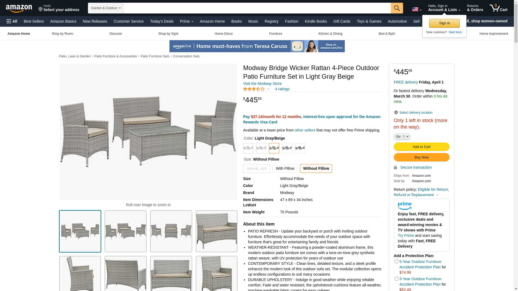Viewport: 518px width, 291px height.
Task: Click Select delivery location pin
Action: [x=396, y=113]
